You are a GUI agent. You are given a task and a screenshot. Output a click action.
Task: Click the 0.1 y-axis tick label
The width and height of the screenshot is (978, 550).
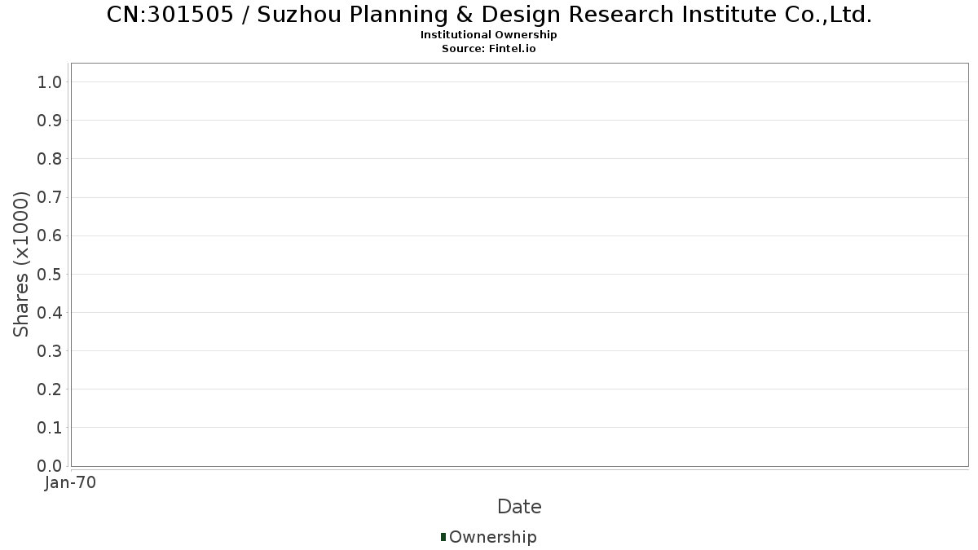(50, 428)
